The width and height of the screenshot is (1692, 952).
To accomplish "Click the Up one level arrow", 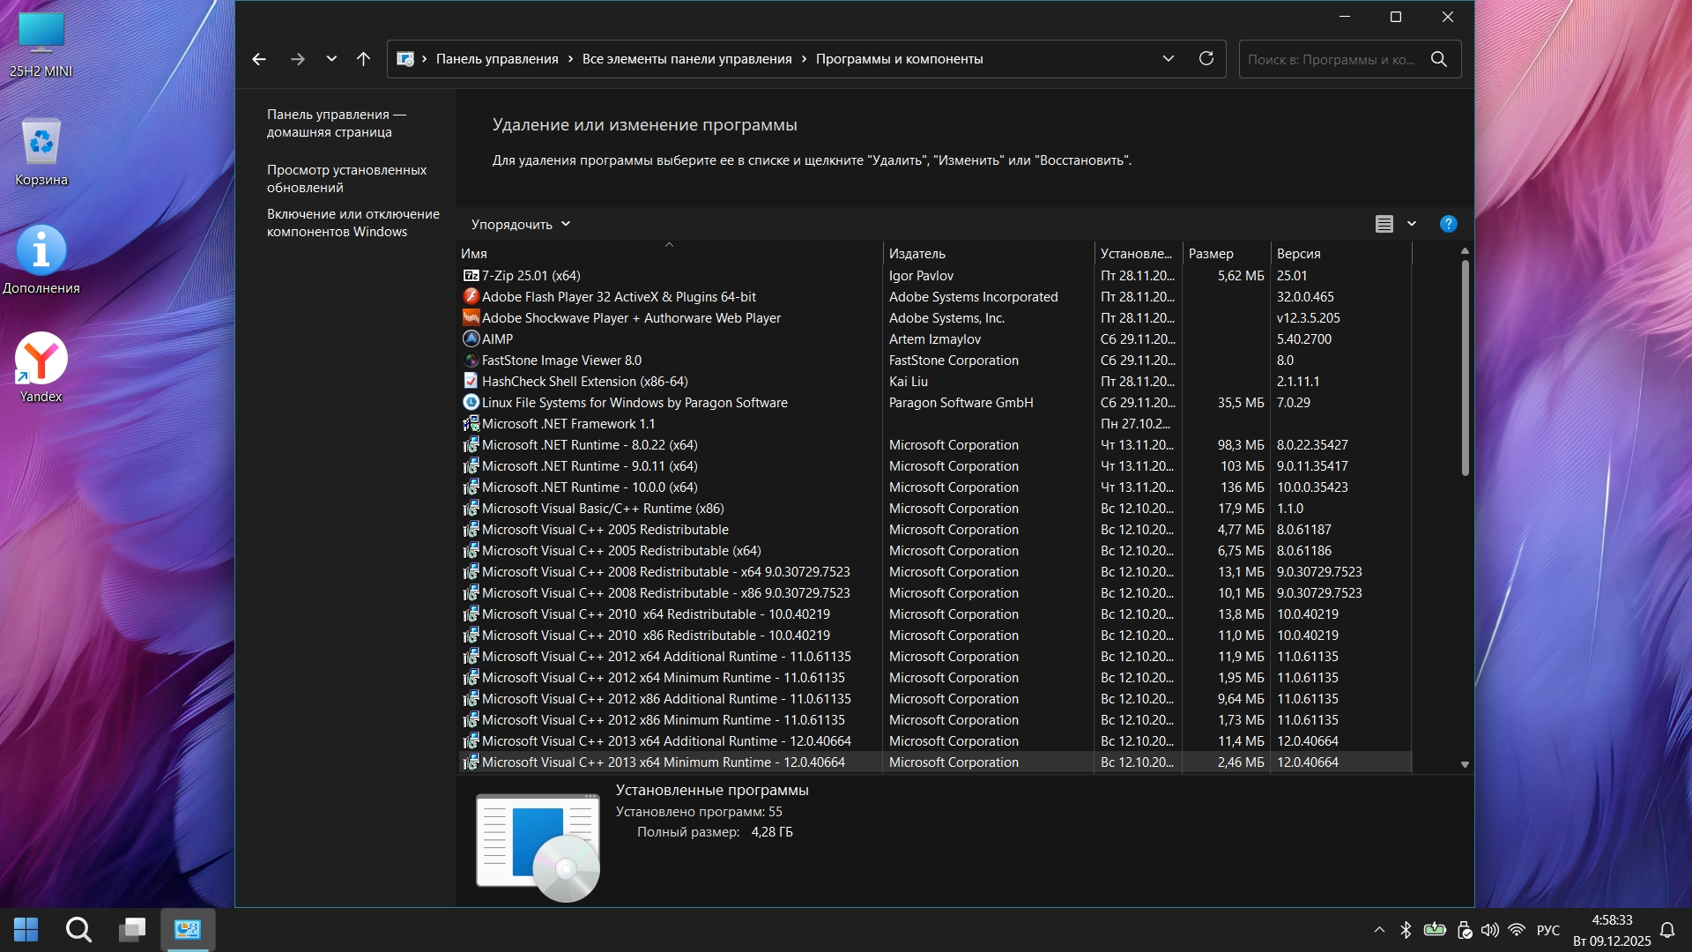I will pos(363,59).
